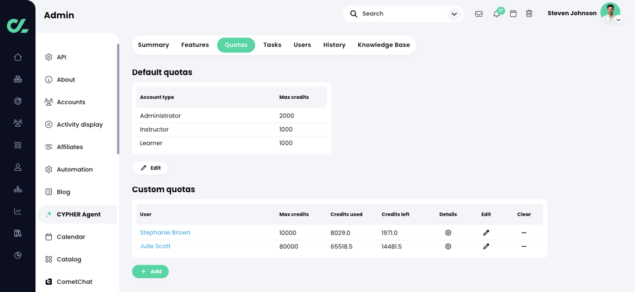Open details gear for Julie Scott
The width and height of the screenshot is (635, 292).
(x=448, y=246)
